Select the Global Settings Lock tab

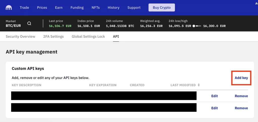pos(88,36)
